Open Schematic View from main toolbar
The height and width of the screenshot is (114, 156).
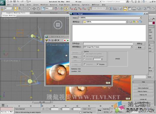(x=134, y=9)
